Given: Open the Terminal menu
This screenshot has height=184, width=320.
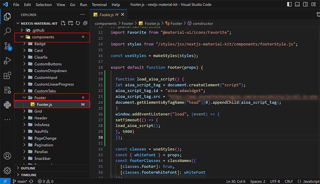Looking at the screenshot, I should point(99,4).
